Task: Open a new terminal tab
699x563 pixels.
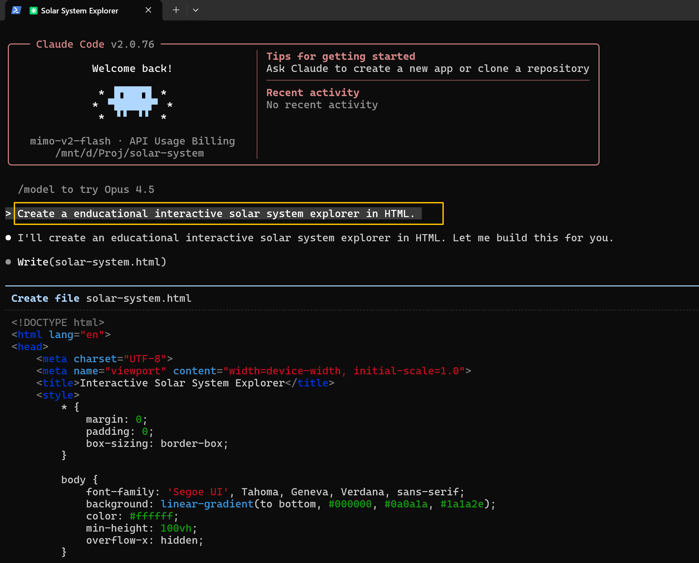Action: click(176, 10)
